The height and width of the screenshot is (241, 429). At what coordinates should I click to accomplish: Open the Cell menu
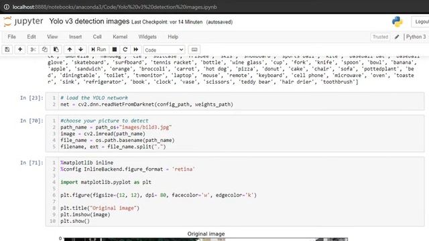coord(97,37)
